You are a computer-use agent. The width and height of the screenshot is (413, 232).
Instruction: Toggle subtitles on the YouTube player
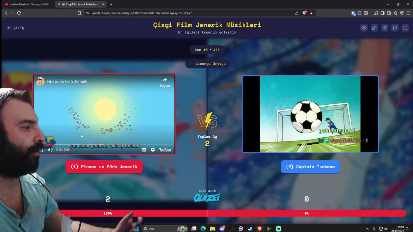[x=144, y=150]
